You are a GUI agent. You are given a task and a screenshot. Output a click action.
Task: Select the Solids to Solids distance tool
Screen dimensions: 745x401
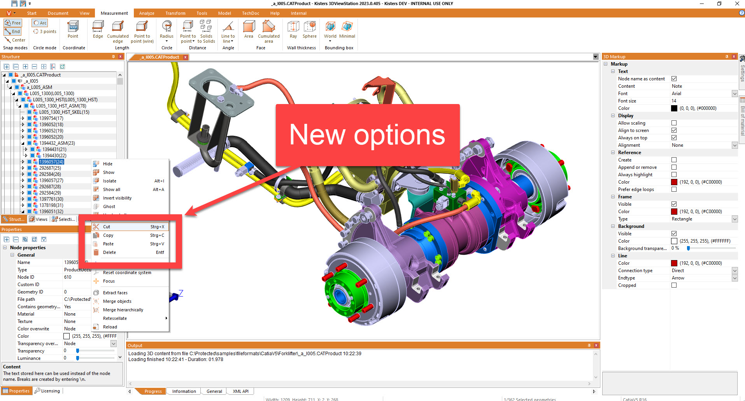206,32
